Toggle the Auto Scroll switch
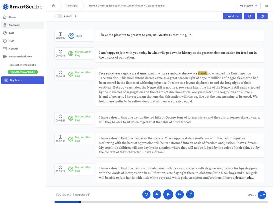The image size is (273, 204). [58, 16]
